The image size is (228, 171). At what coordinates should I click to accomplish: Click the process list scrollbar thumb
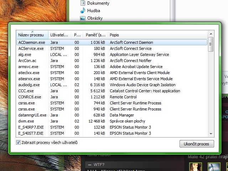(x=211, y=44)
